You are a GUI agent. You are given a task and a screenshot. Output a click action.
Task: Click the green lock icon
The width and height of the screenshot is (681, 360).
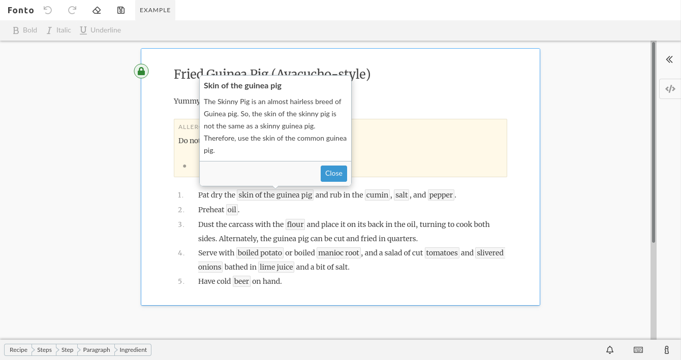click(x=141, y=71)
